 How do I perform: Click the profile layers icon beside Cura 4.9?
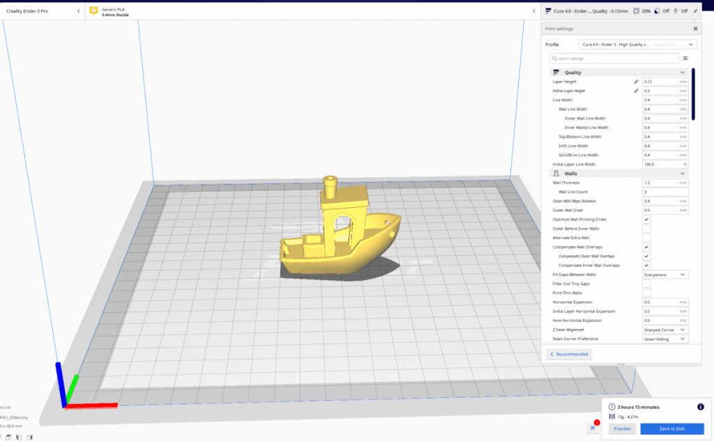pyautogui.click(x=547, y=11)
